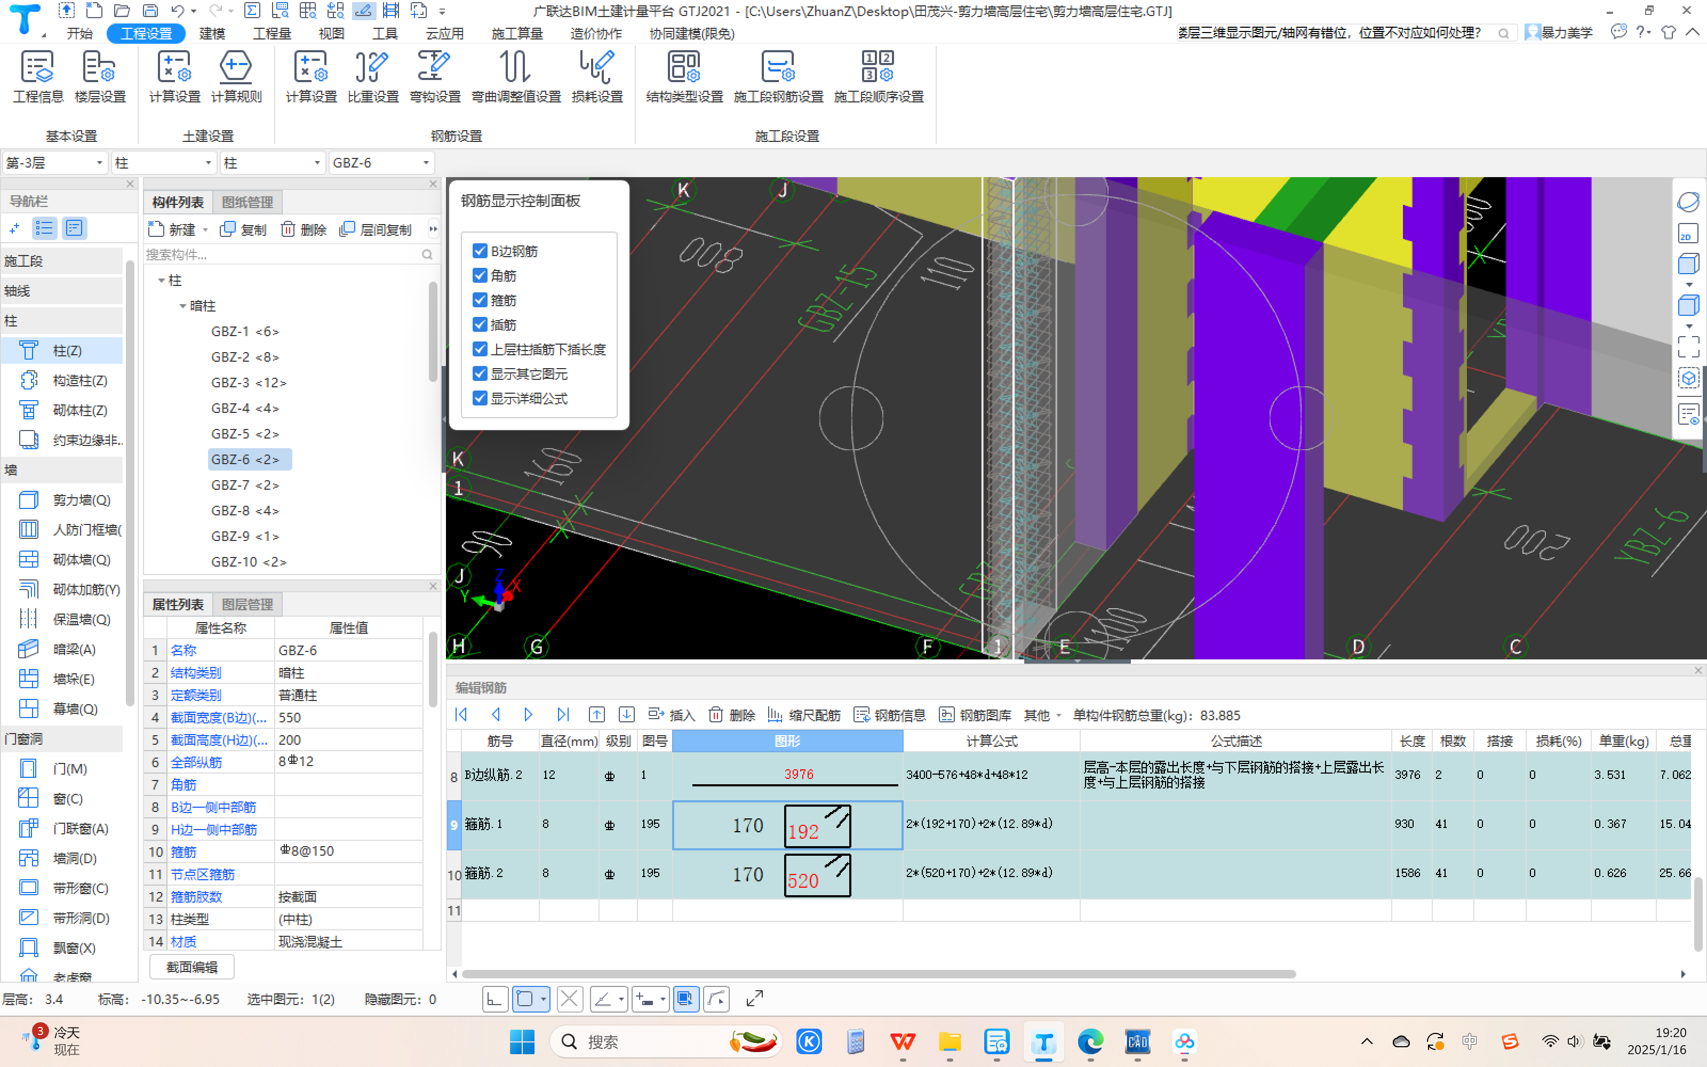Jump to first rebar row
Viewport: 1707px width, 1067px height.
point(462,715)
